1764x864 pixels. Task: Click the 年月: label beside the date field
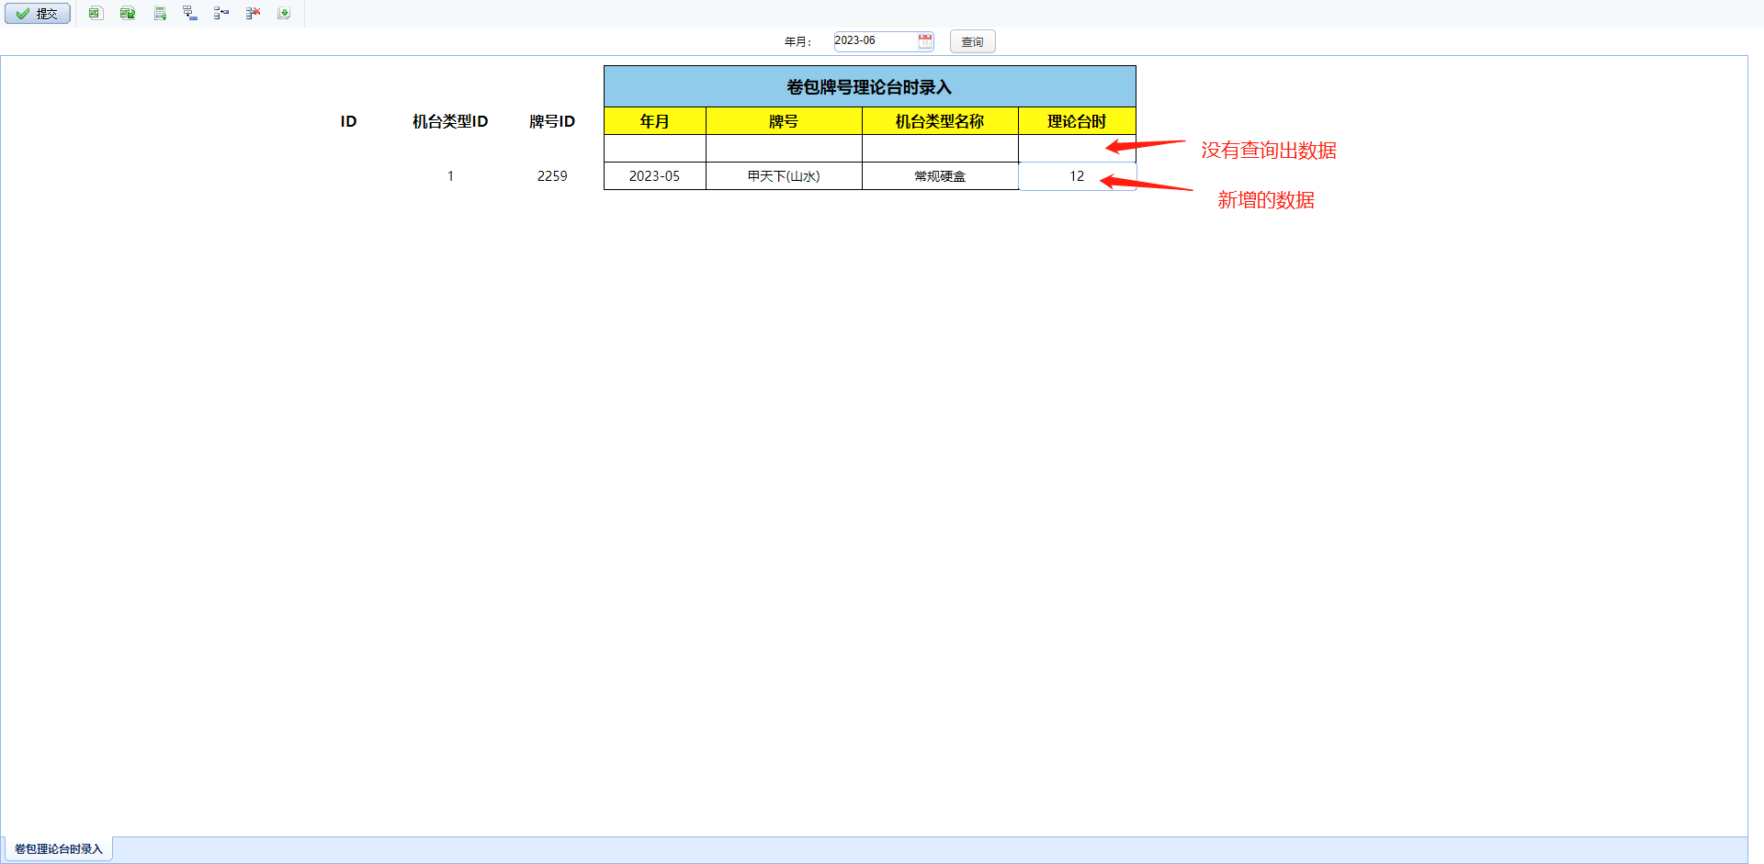797,42
